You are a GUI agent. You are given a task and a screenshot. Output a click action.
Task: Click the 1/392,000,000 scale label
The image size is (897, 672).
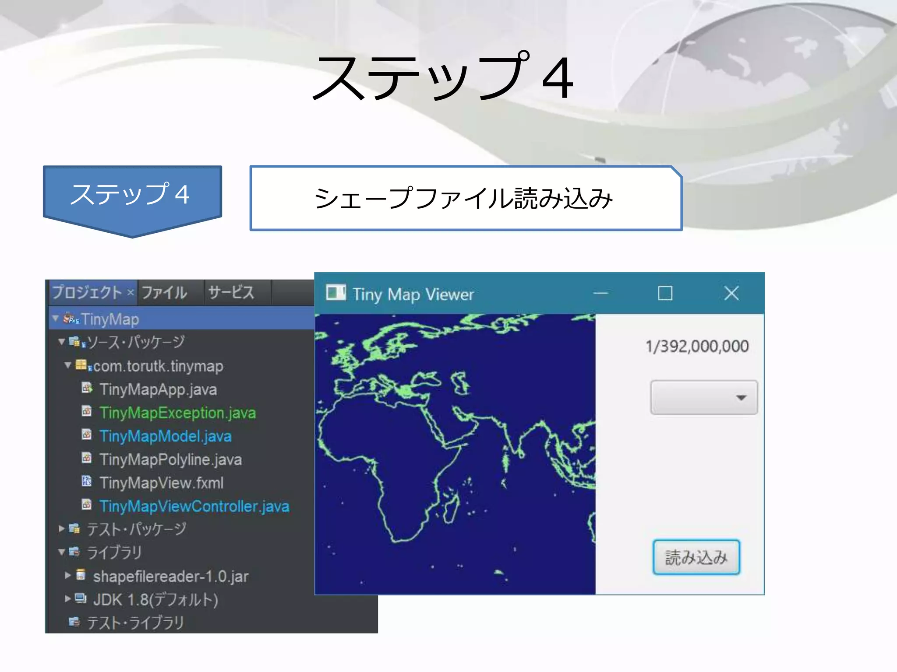pos(697,346)
